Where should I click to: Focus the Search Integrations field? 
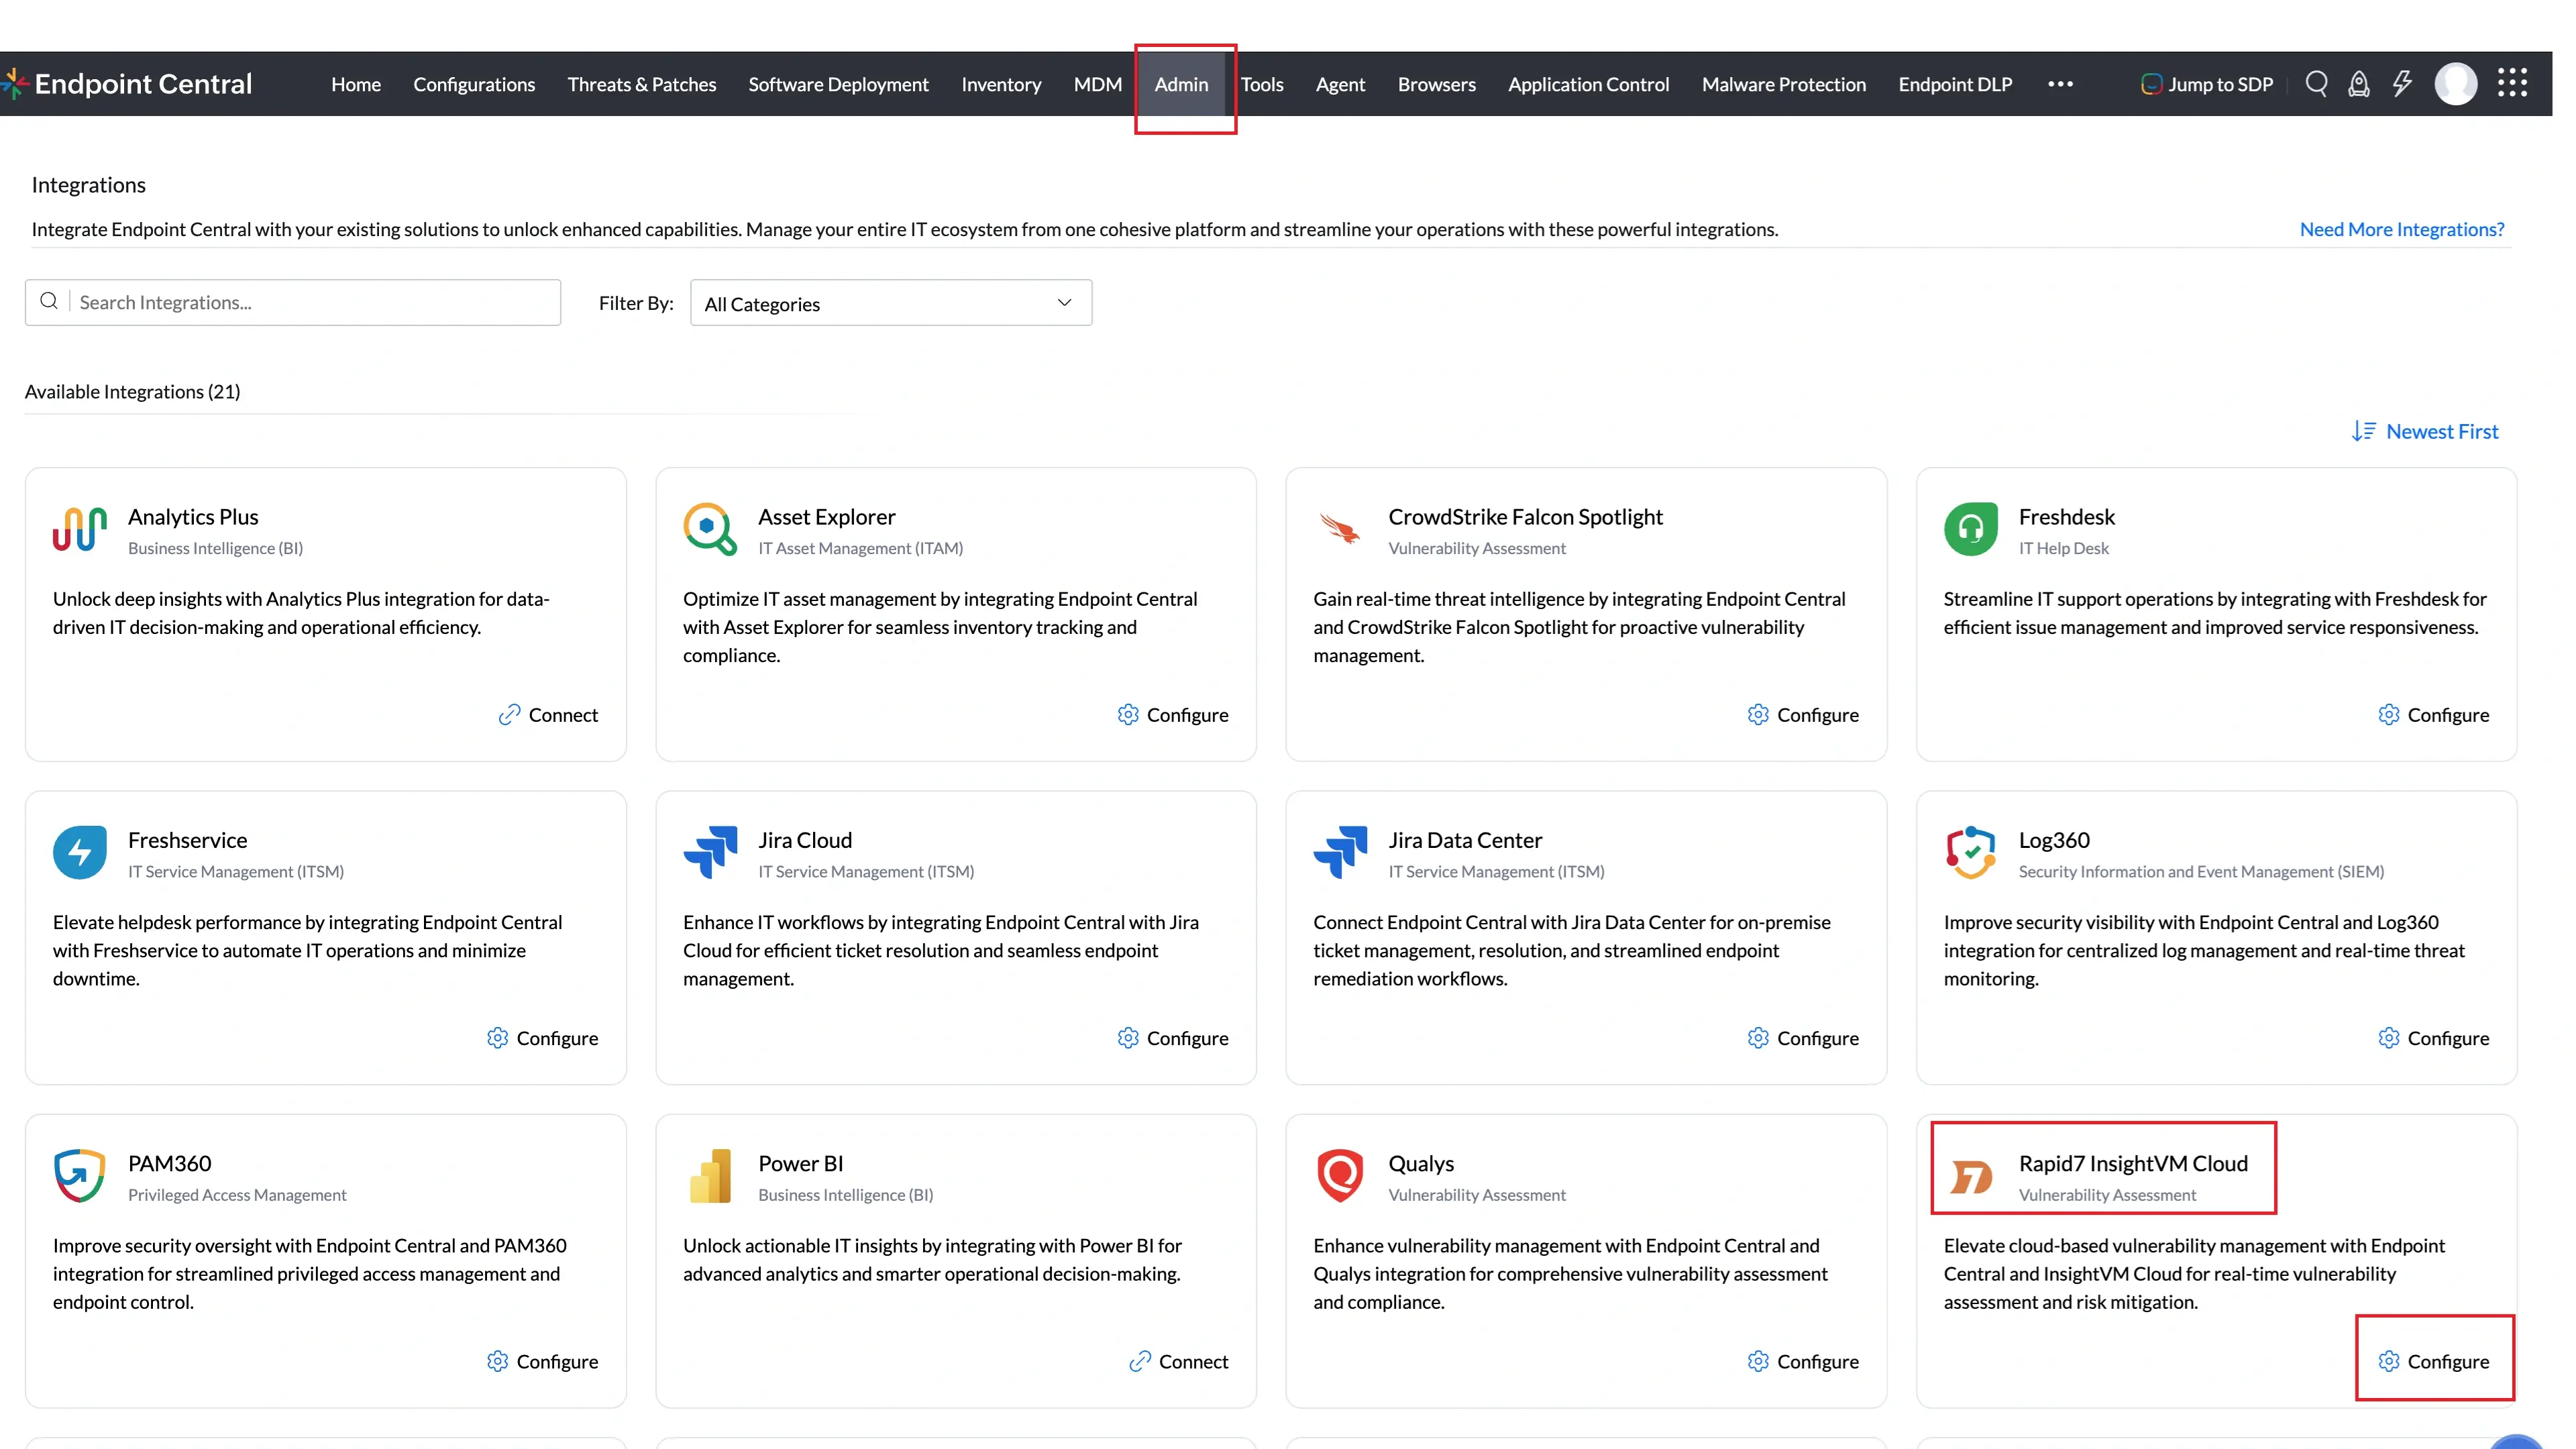click(x=293, y=302)
